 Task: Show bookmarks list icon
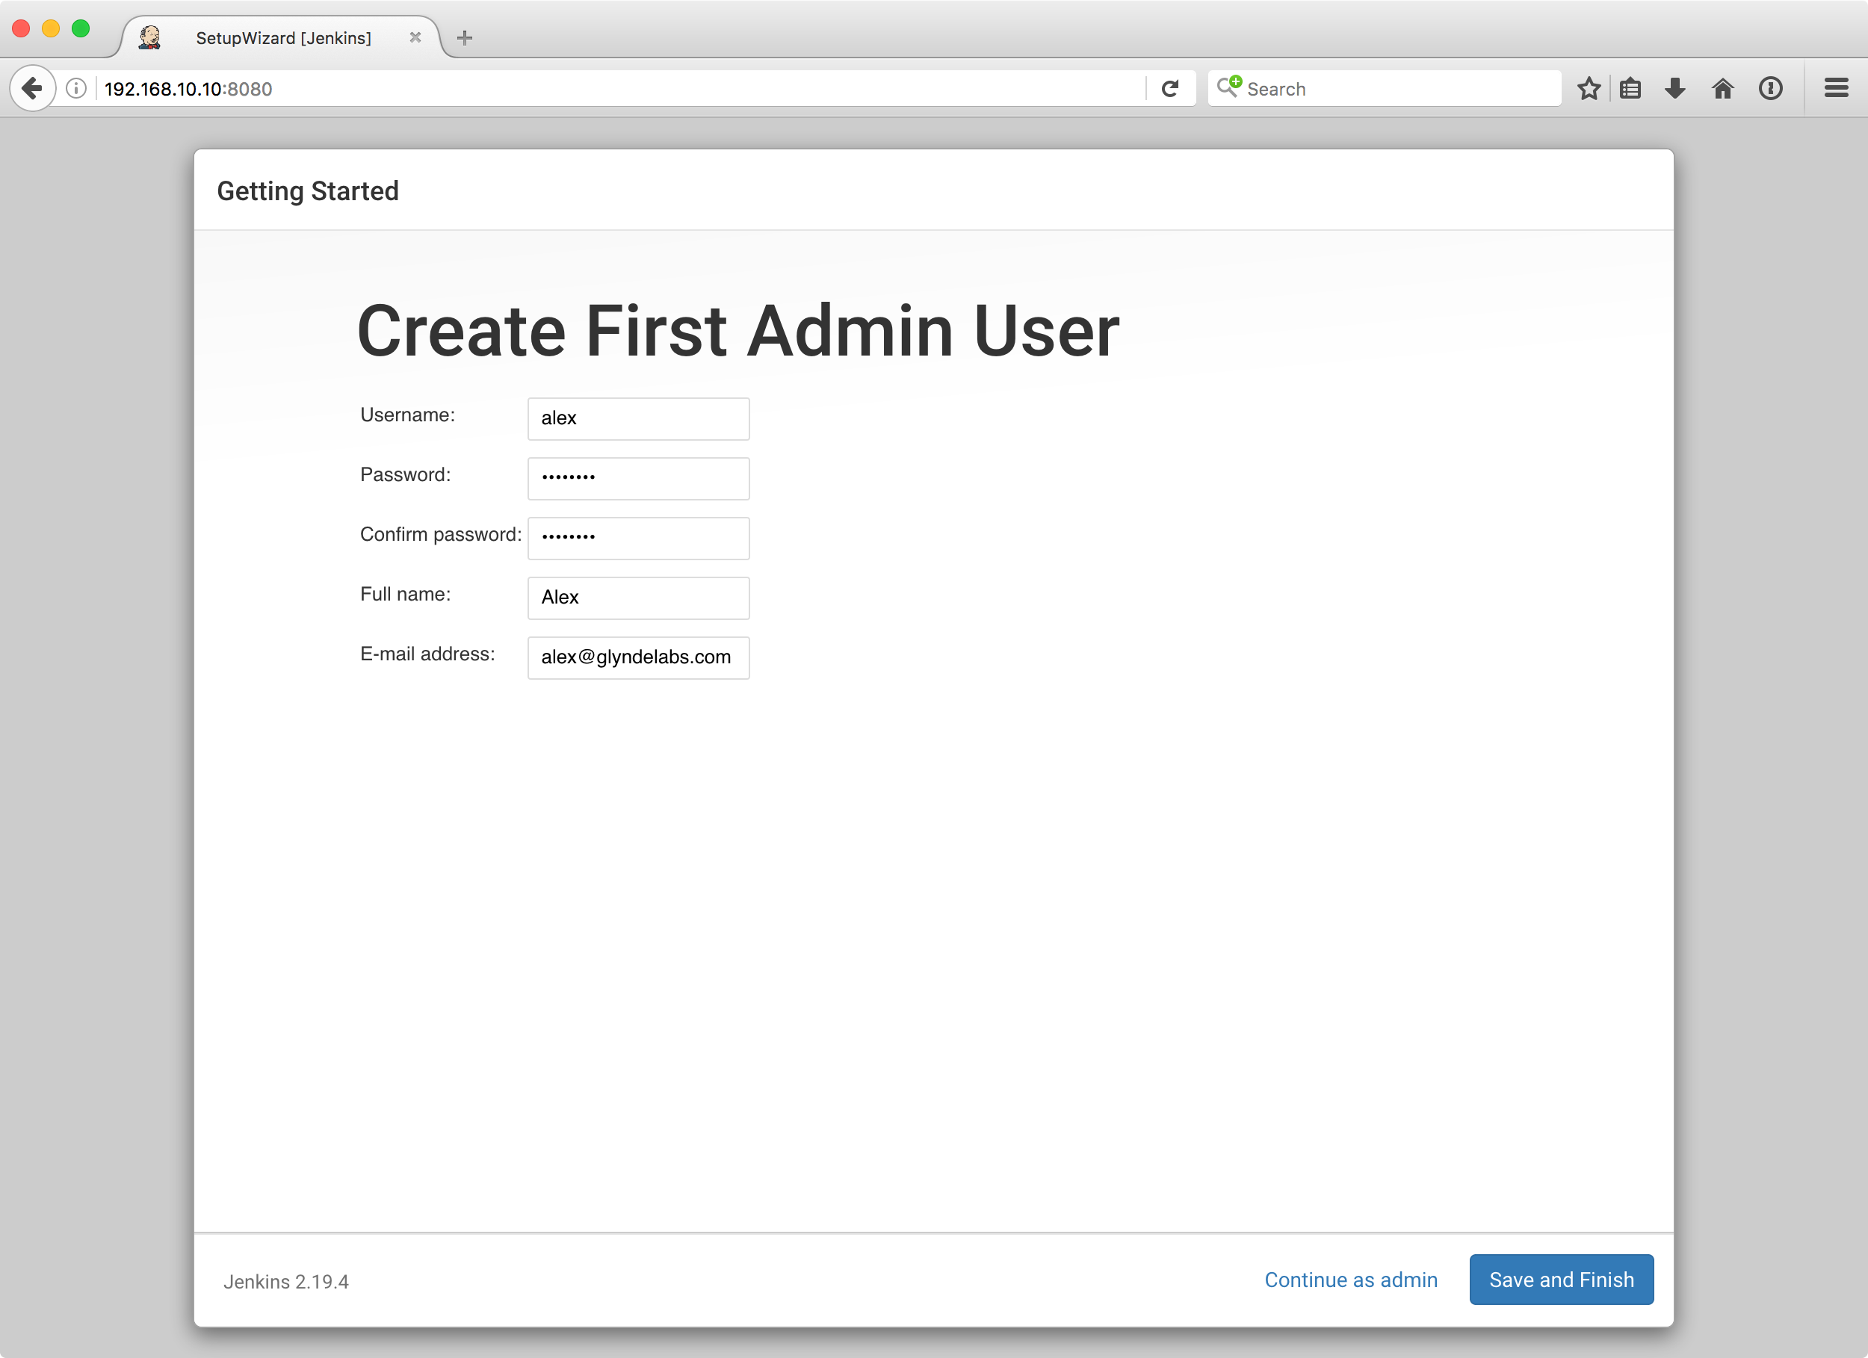[1630, 88]
